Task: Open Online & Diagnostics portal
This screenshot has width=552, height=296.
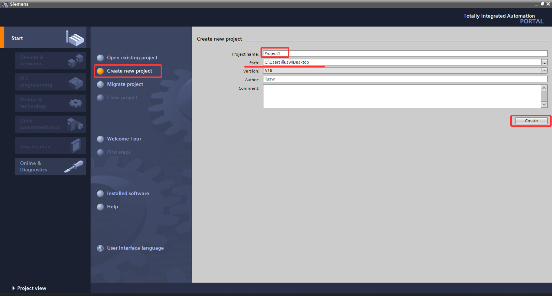Action: 51,167
